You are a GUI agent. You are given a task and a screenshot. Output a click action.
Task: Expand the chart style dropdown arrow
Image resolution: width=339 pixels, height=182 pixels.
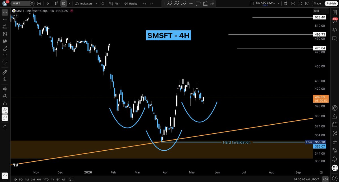[69, 3]
